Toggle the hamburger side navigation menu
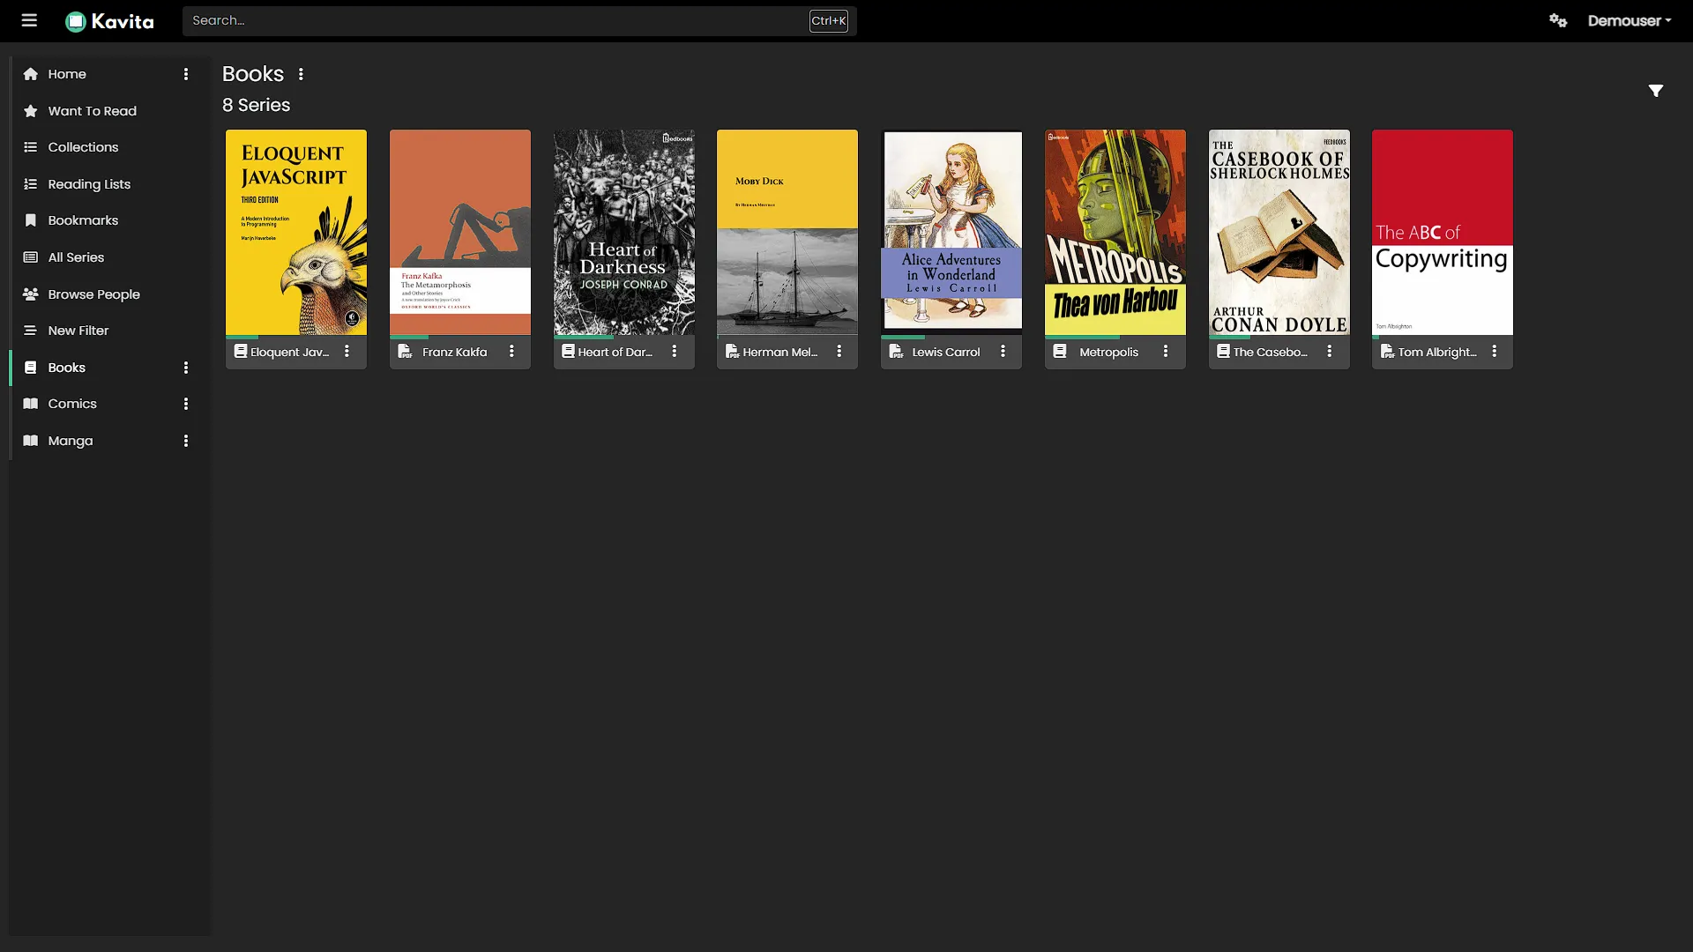Screen dimensions: 1693x952 (x=29, y=20)
